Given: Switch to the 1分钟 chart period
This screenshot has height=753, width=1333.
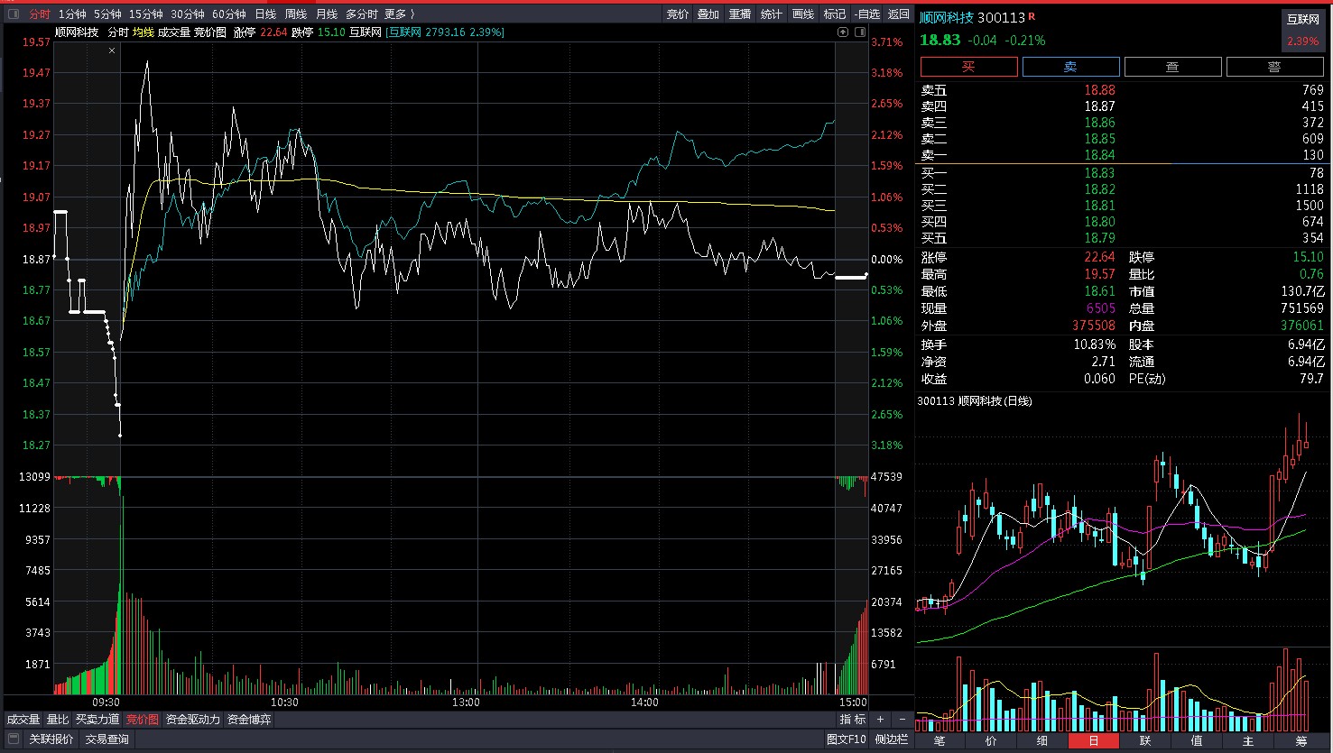Looking at the screenshot, I should 72,14.
